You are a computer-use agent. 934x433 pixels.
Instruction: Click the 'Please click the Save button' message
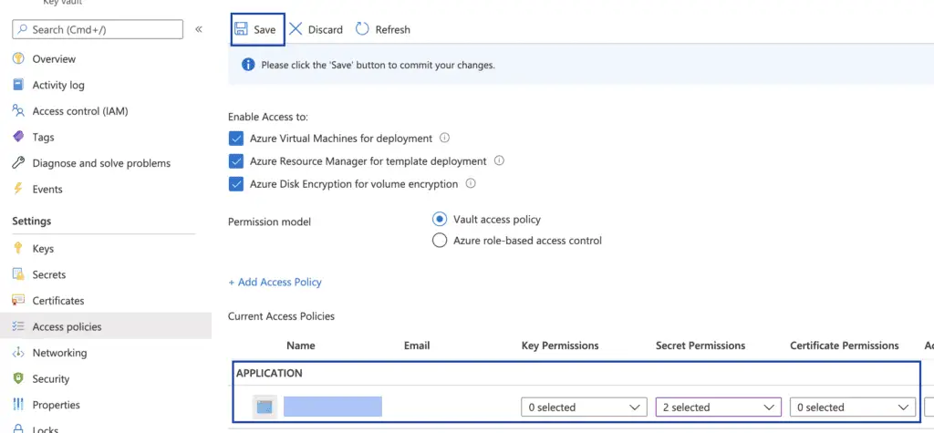click(x=379, y=65)
